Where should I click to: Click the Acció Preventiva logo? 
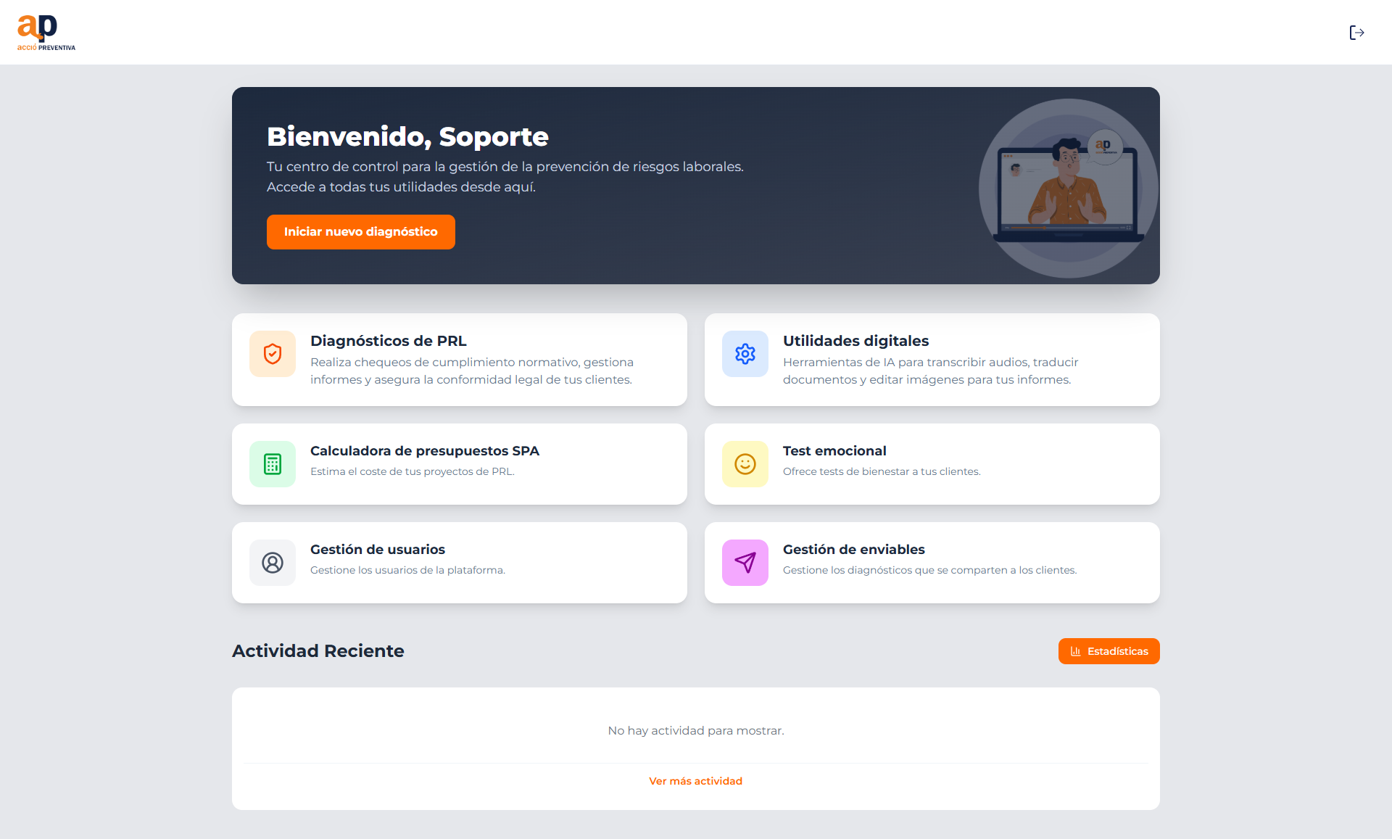point(46,33)
